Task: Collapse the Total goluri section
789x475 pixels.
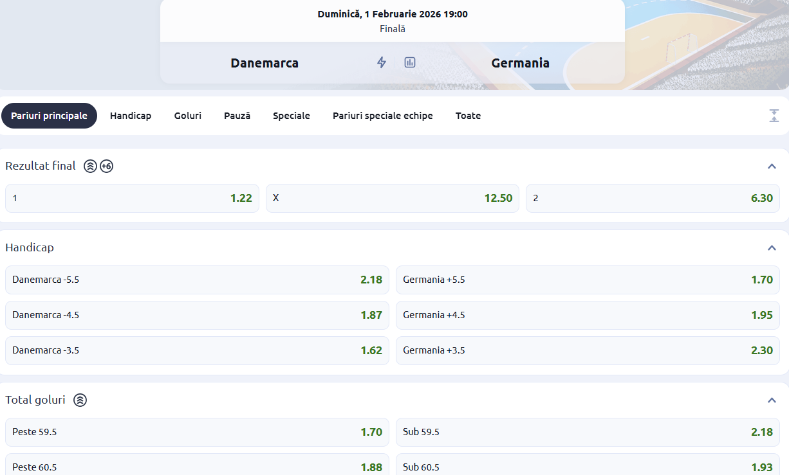Action: pos(772,400)
